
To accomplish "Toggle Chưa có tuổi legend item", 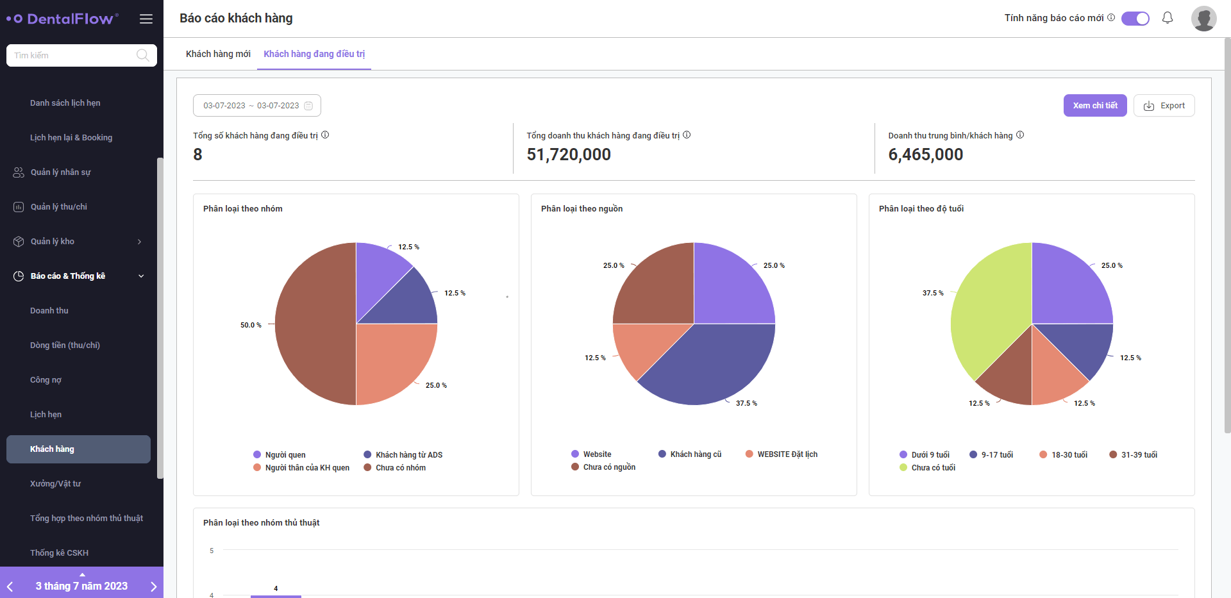I will pyautogui.click(x=927, y=468).
